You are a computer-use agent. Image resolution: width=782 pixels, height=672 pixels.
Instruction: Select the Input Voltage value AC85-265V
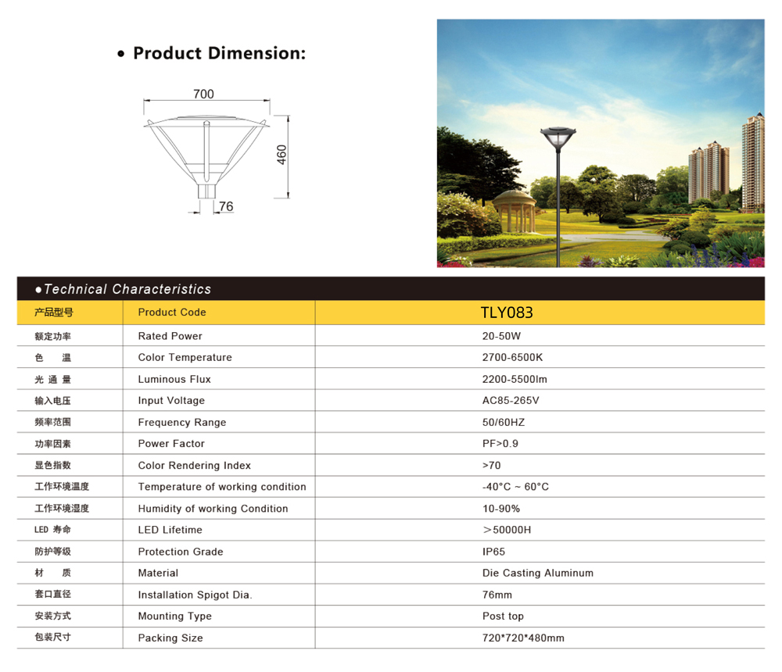(x=511, y=401)
